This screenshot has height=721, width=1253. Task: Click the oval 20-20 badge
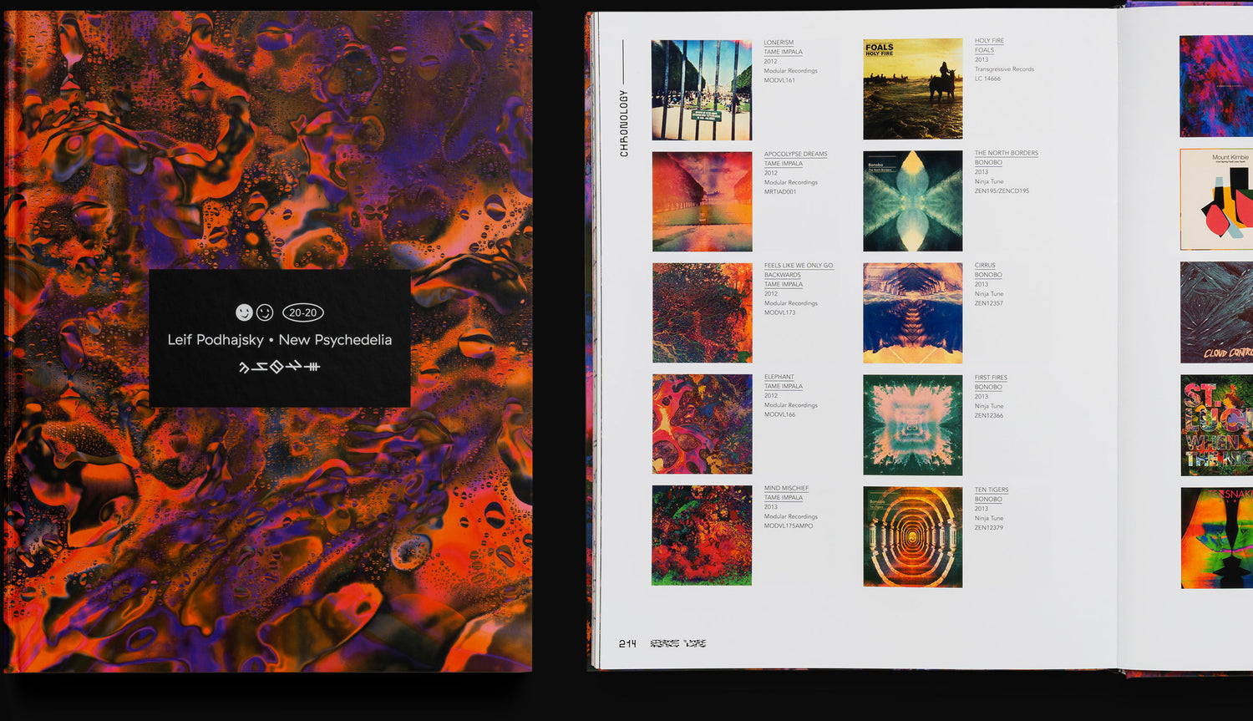(x=302, y=312)
